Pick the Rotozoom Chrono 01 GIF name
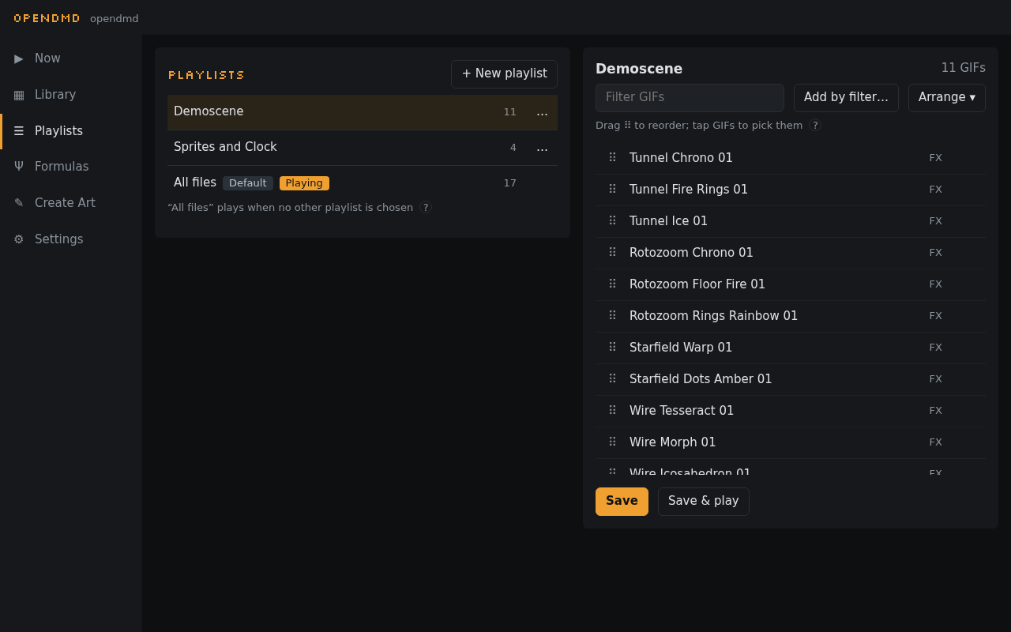Viewport: 1011px width, 632px height. coord(691,253)
